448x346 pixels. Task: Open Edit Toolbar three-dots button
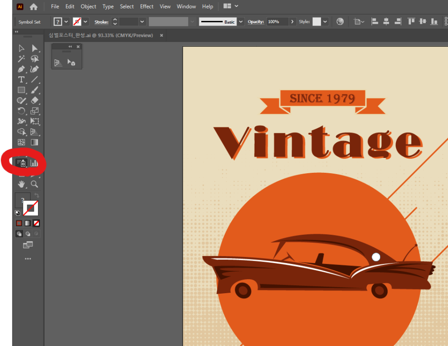click(28, 259)
